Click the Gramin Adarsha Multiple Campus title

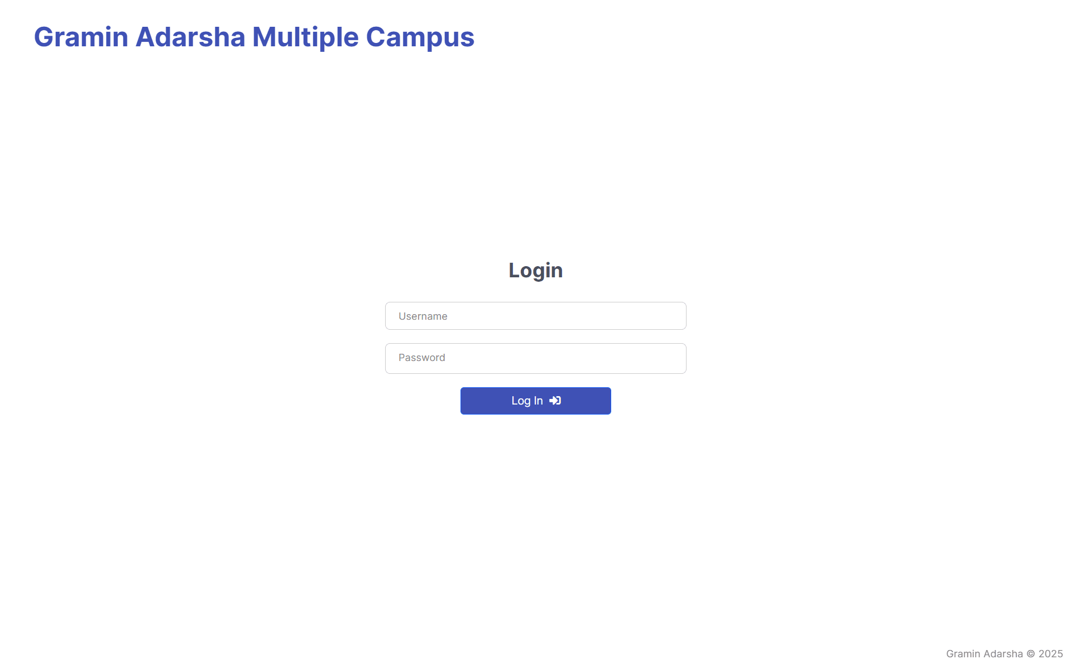pos(254,37)
